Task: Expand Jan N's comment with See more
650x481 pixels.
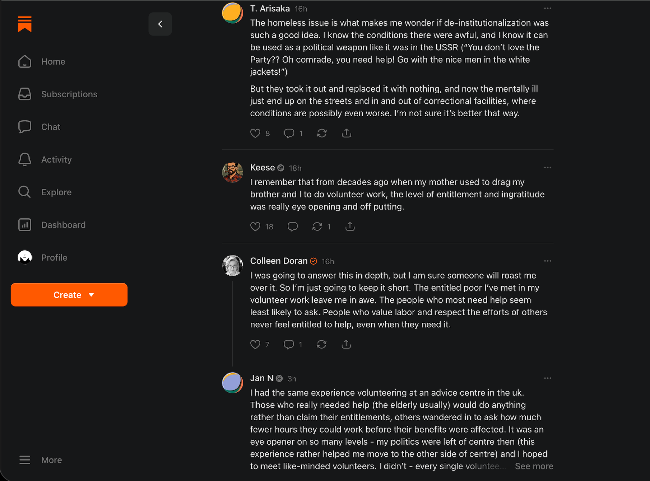Action: (534, 466)
